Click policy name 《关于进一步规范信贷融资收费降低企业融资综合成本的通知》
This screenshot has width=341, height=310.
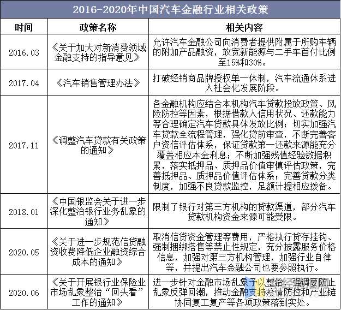[98, 252]
